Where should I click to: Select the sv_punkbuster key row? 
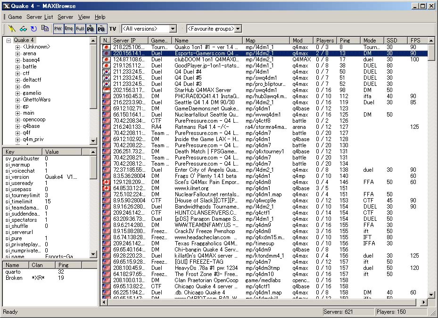coord(46,159)
